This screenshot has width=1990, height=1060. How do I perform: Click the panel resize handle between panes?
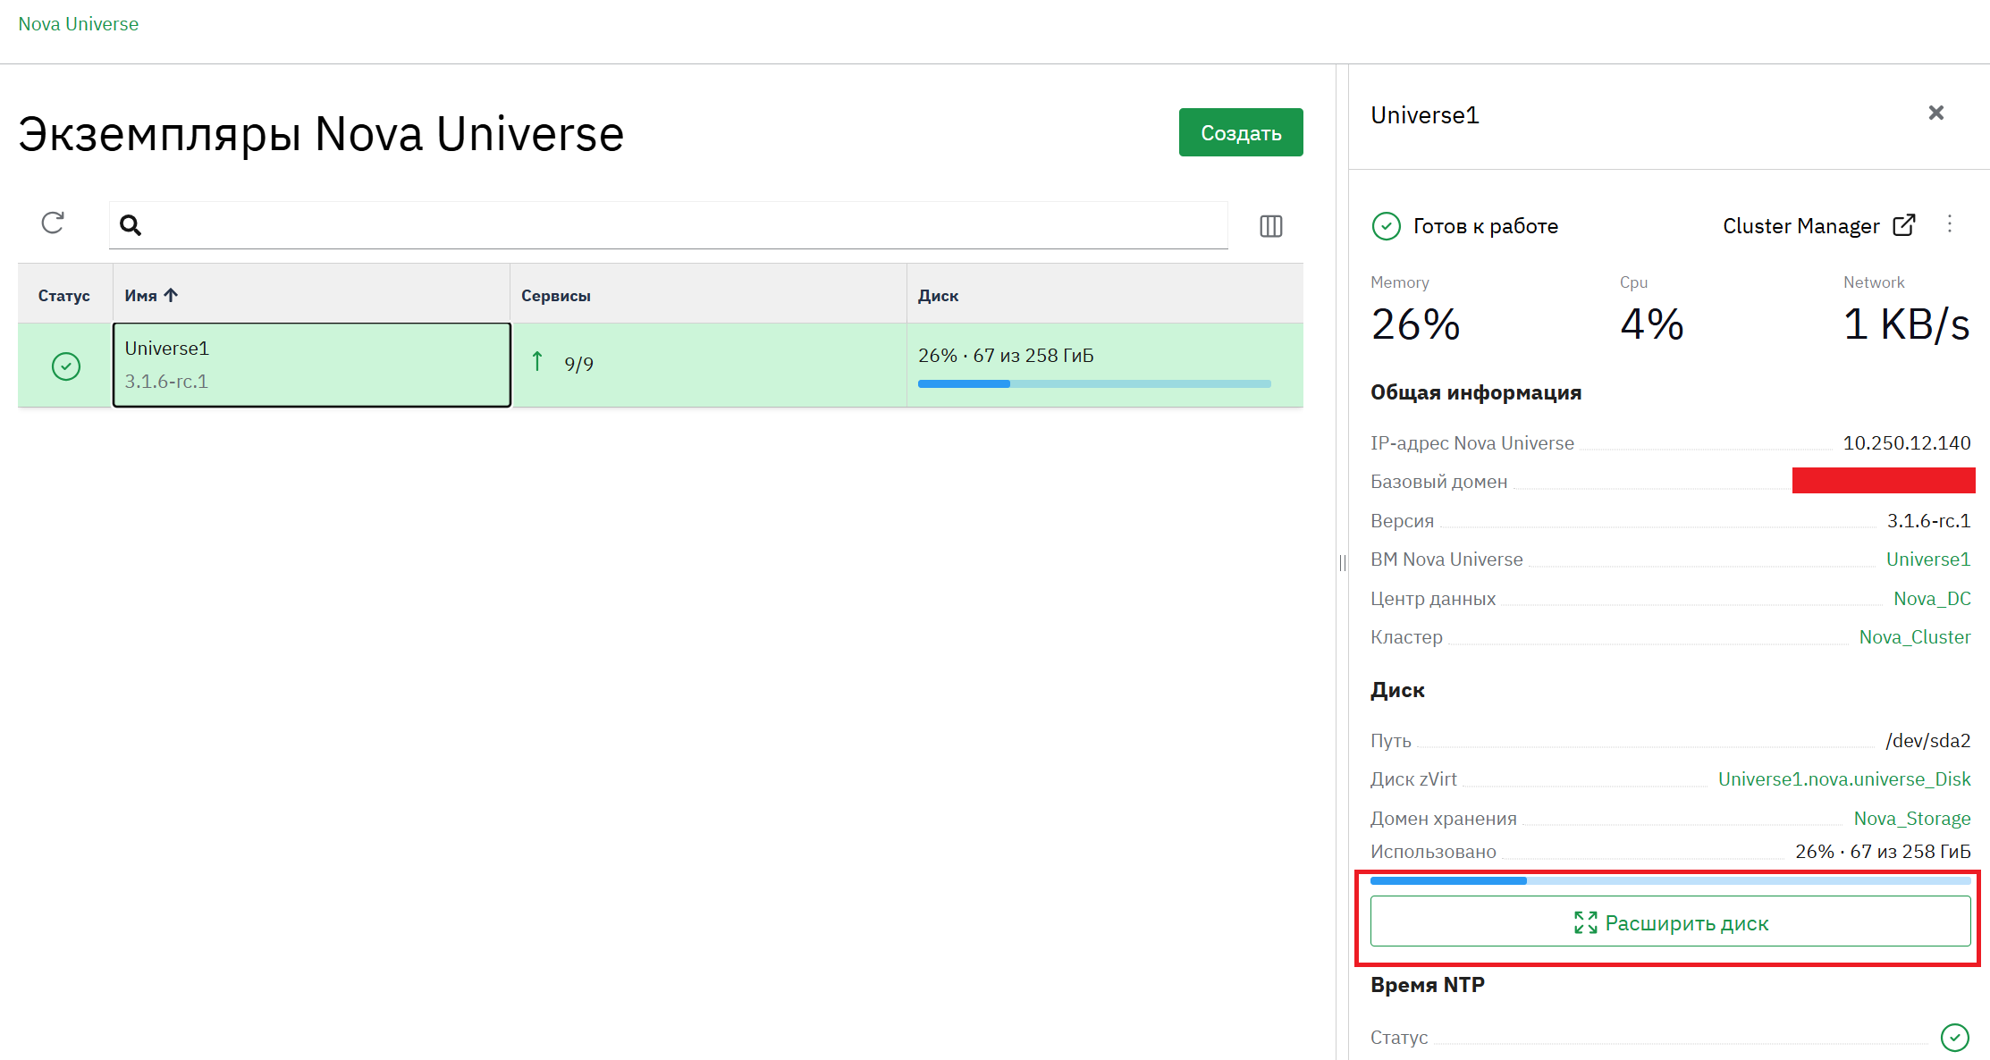1342,562
